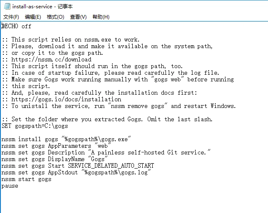
Task: Click on 'nssm install gogs' line
Action: click(x=66, y=139)
